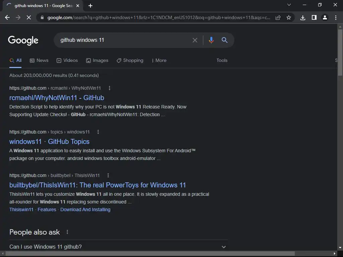Click the scrollbar down arrow

(x=340, y=248)
